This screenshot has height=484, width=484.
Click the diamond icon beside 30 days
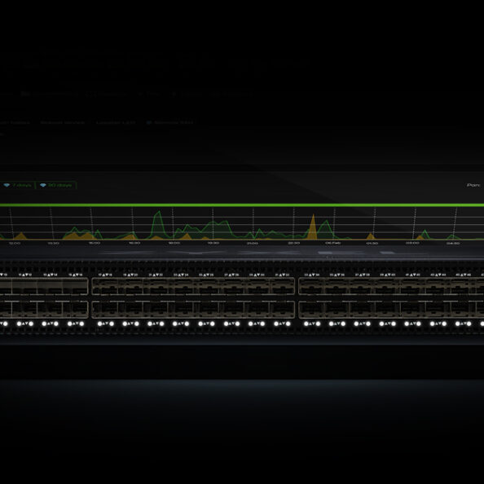pos(43,185)
